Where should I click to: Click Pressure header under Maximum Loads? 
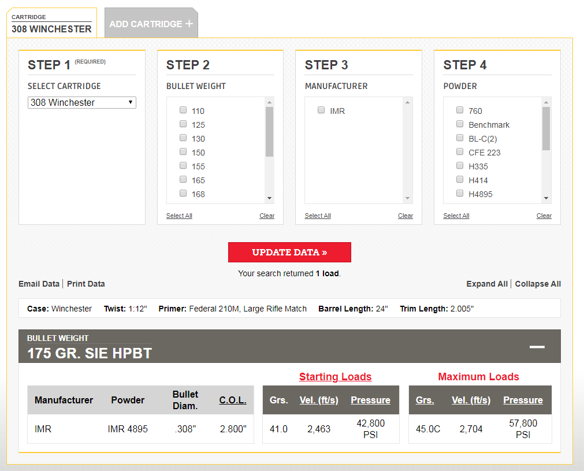(523, 400)
